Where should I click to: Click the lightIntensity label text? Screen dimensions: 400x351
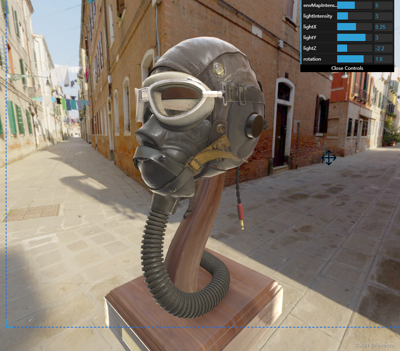[x=318, y=16]
